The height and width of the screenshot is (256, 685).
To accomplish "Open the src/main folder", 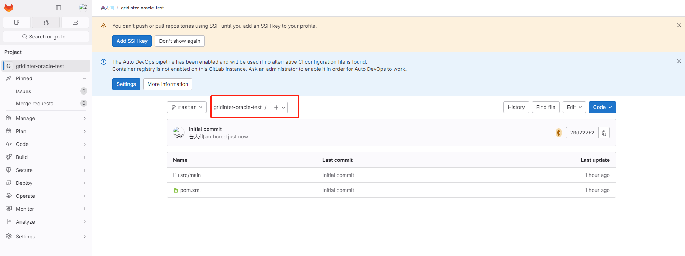I will [190, 175].
